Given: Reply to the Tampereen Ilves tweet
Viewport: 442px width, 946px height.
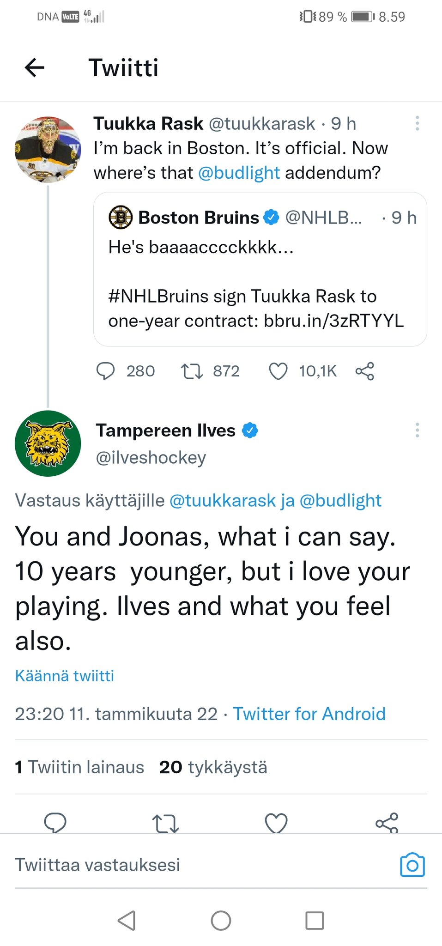Looking at the screenshot, I should 55,823.
